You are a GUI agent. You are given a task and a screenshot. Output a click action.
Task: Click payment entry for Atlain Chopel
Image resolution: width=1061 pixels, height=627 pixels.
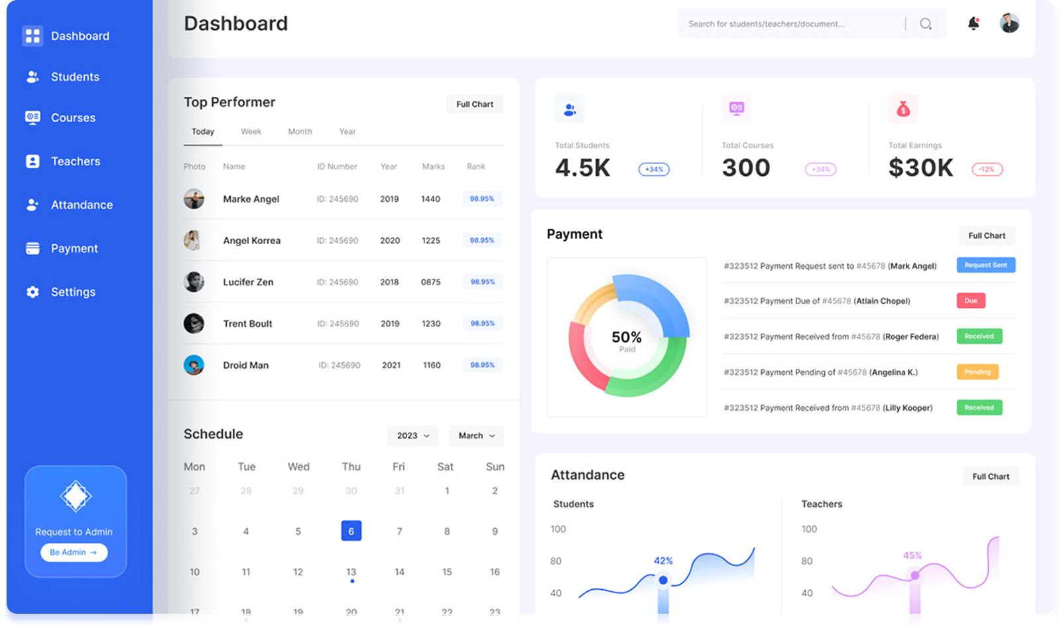[x=817, y=301]
